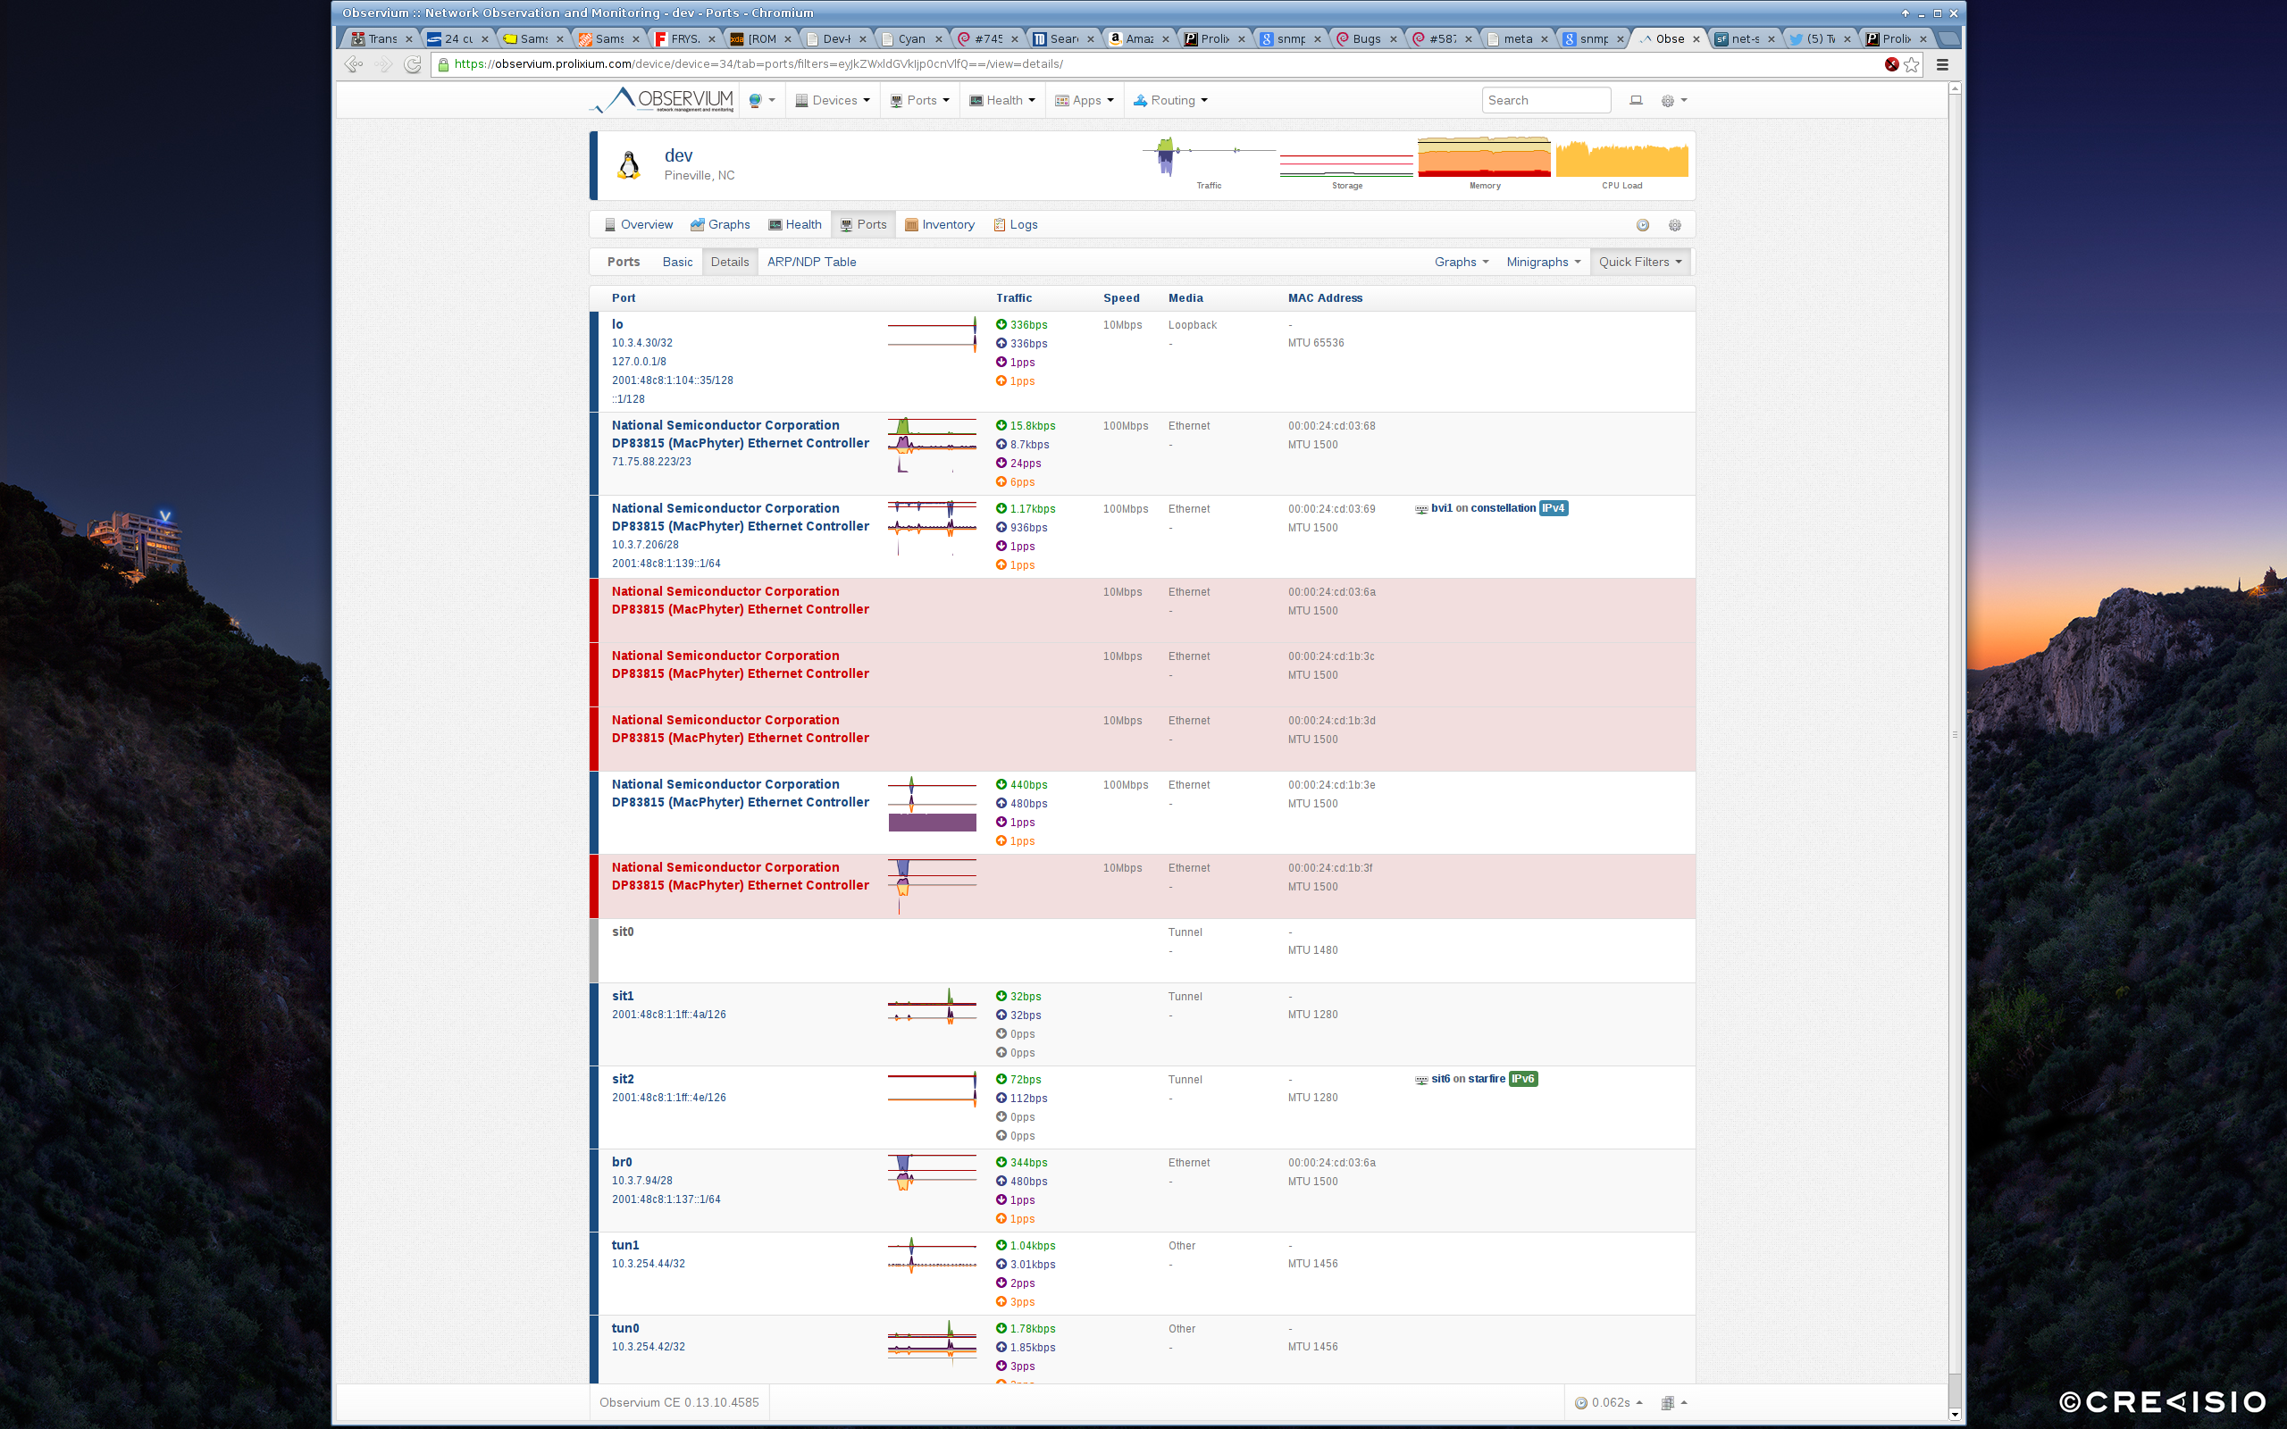2287x1429 pixels.
Task: Open the Devices menu
Action: [x=833, y=100]
